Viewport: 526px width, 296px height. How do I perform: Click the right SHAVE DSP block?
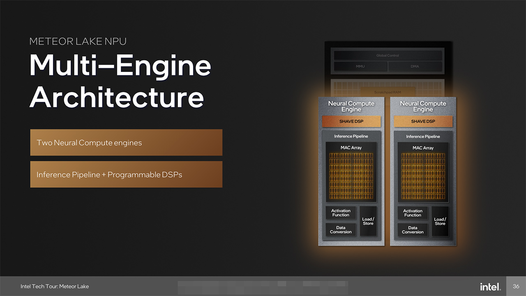coord(423,121)
